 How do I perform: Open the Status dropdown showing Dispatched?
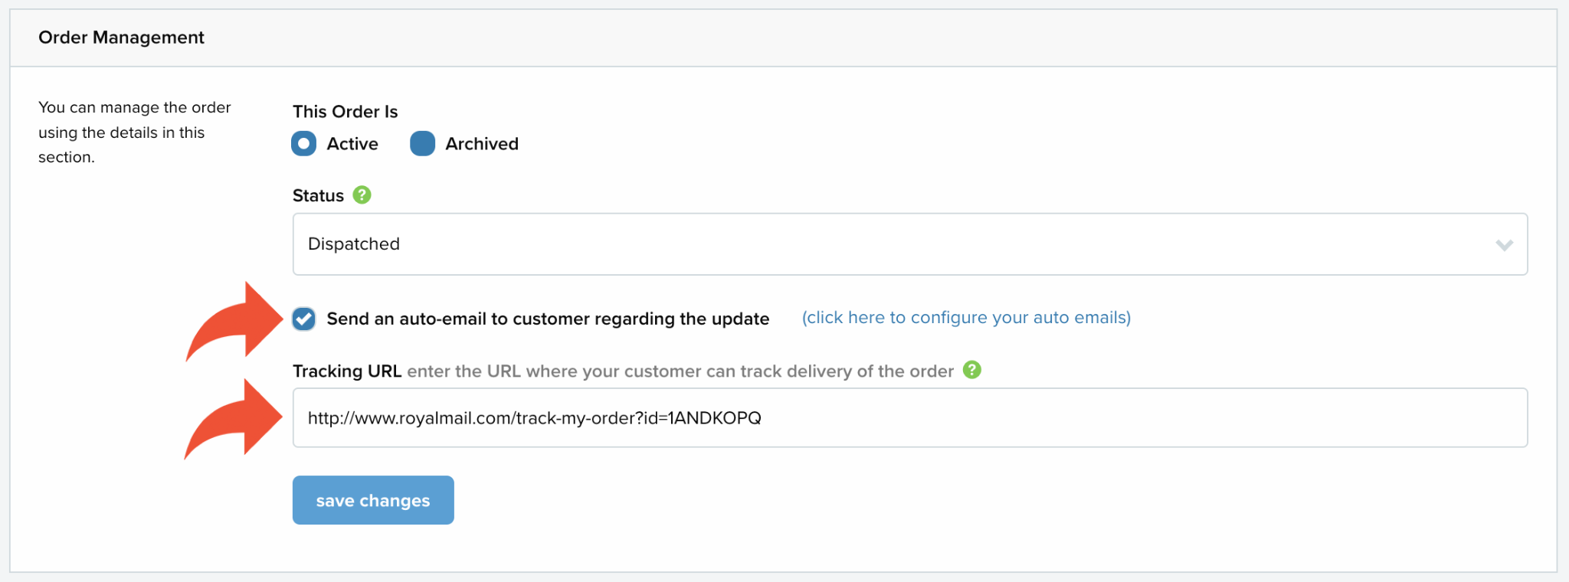point(910,244)
